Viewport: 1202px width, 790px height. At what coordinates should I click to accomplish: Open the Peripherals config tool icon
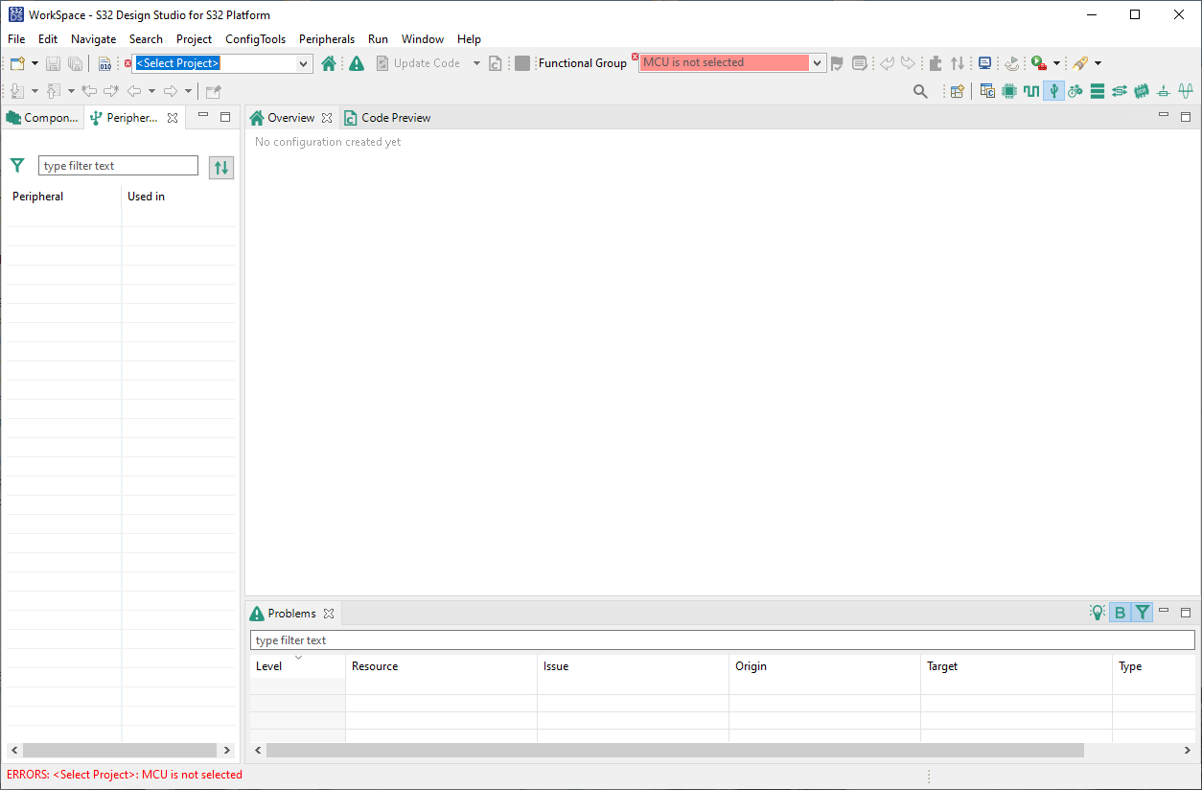point(1052,90)
